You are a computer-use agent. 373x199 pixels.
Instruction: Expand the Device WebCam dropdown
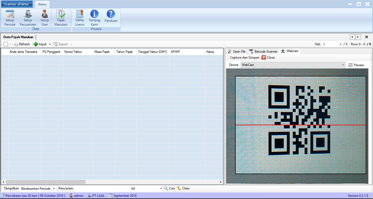pos(343,65)
